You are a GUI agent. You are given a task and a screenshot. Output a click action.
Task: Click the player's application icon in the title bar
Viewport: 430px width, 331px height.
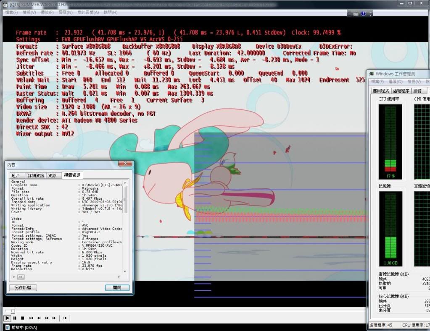5,4
